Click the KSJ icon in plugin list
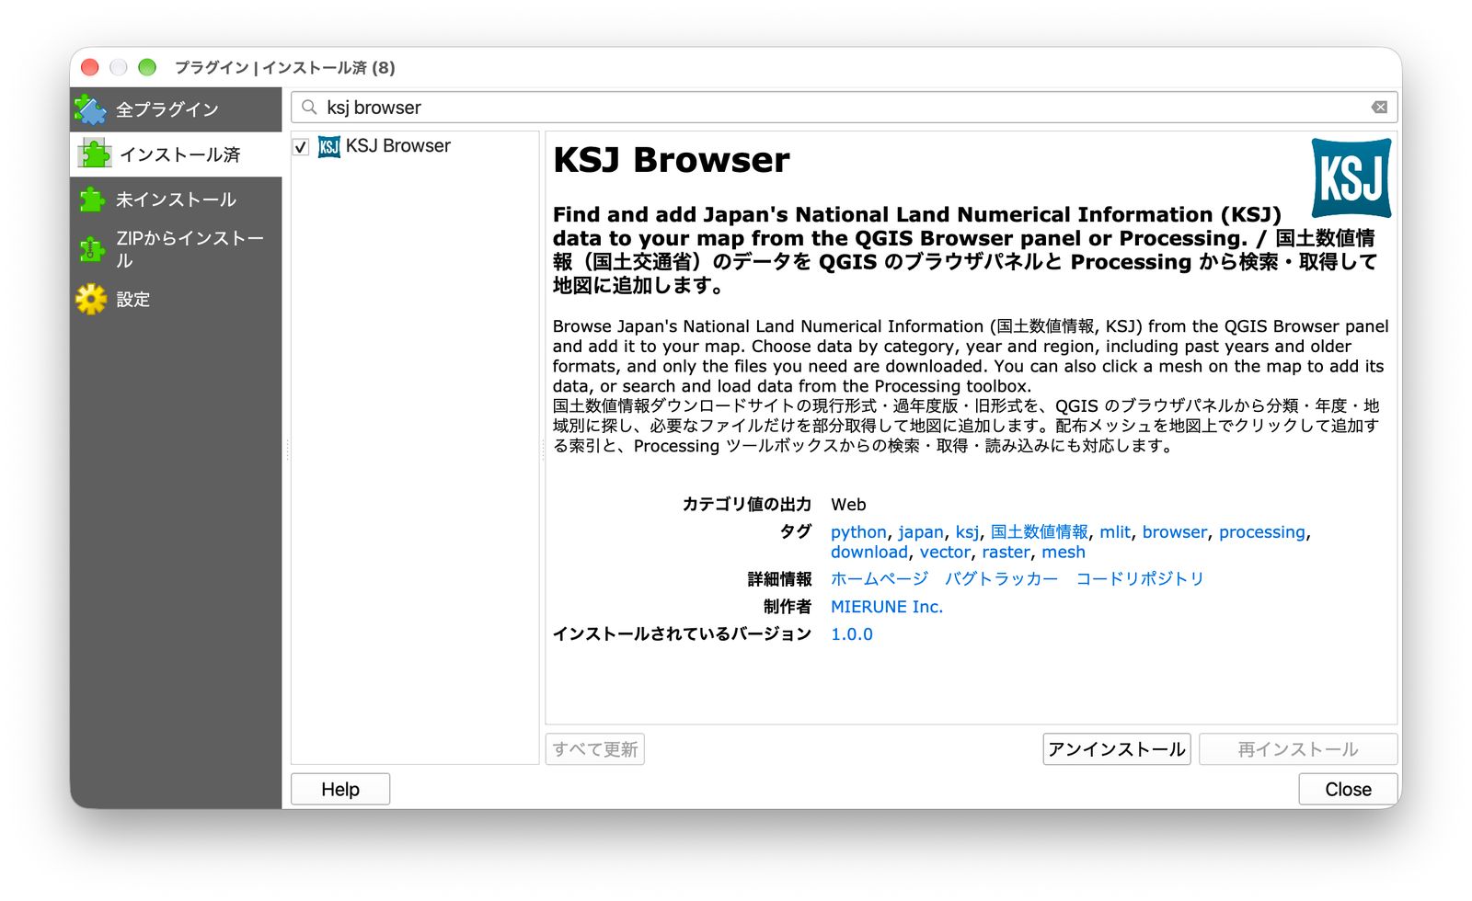The image size is (1472, 901). click(328, 146)
